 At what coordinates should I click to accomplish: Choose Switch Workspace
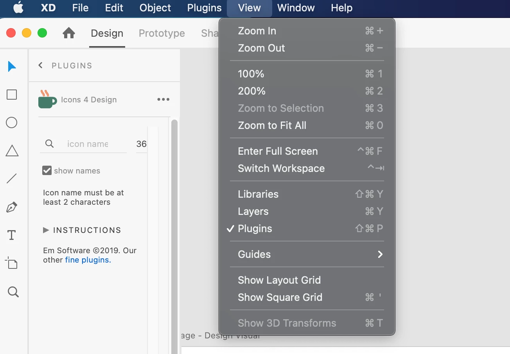[307, 168]
